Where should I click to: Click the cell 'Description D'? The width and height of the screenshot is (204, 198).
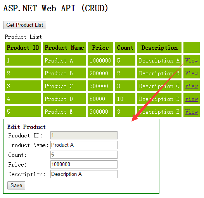pyautogui.click(x=159, y=99)
